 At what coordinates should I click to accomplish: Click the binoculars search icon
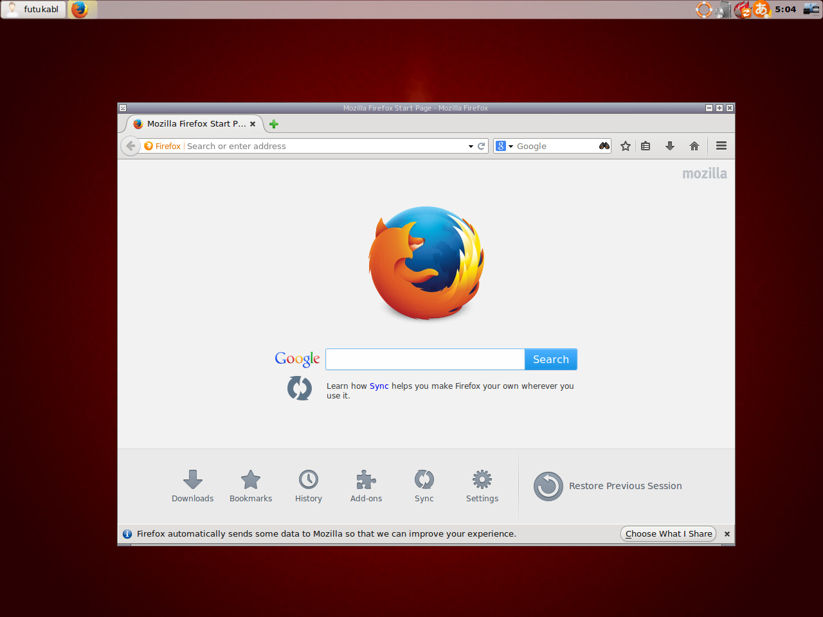604,146
